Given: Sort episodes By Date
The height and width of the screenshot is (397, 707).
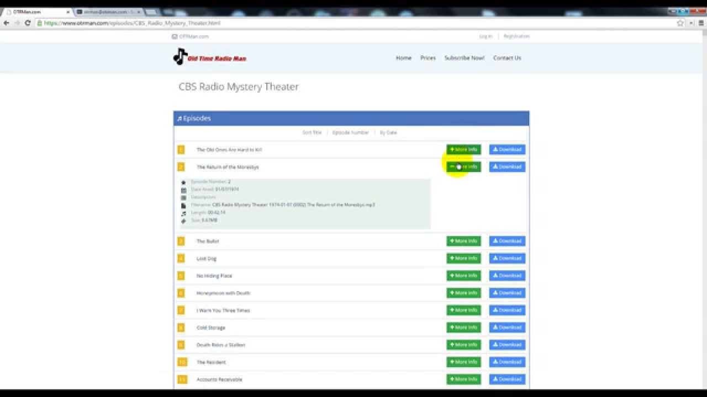Looking at the screenshot, I should [x=388, y=132].
